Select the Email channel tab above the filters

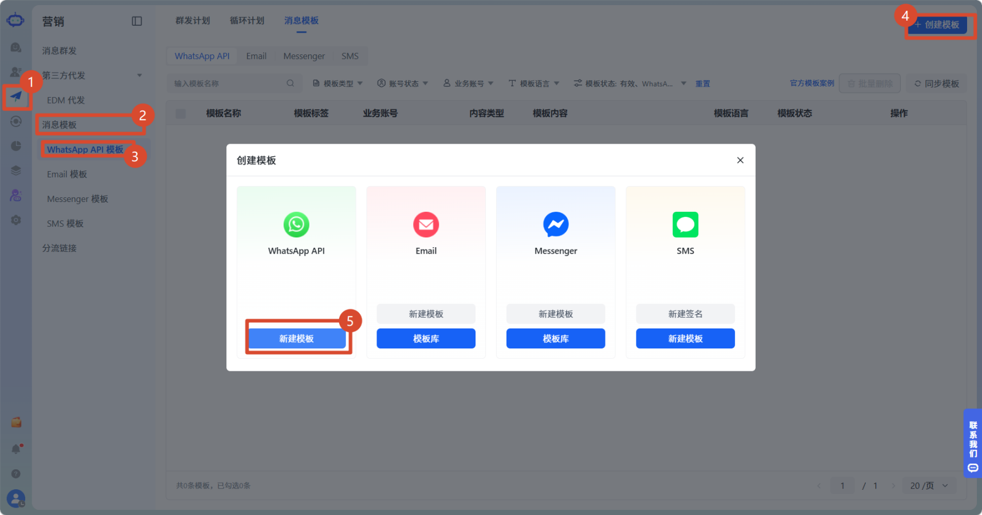pos(256,56)
